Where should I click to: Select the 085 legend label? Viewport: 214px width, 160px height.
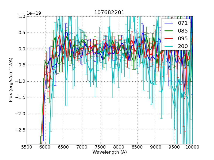pos(183,31)
